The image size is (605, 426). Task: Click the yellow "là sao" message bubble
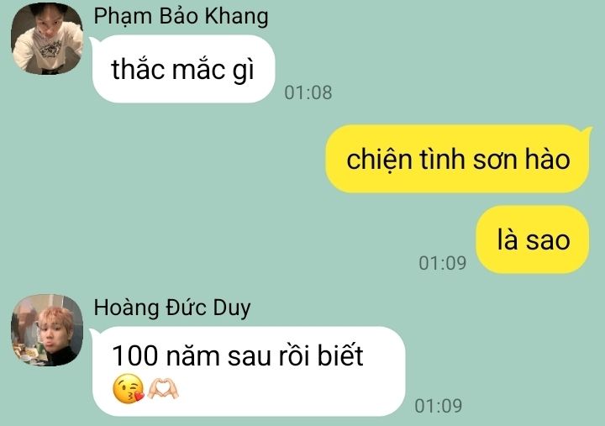tap(533, 239)
